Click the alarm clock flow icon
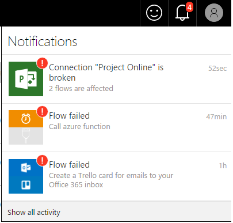 [26, 127]
